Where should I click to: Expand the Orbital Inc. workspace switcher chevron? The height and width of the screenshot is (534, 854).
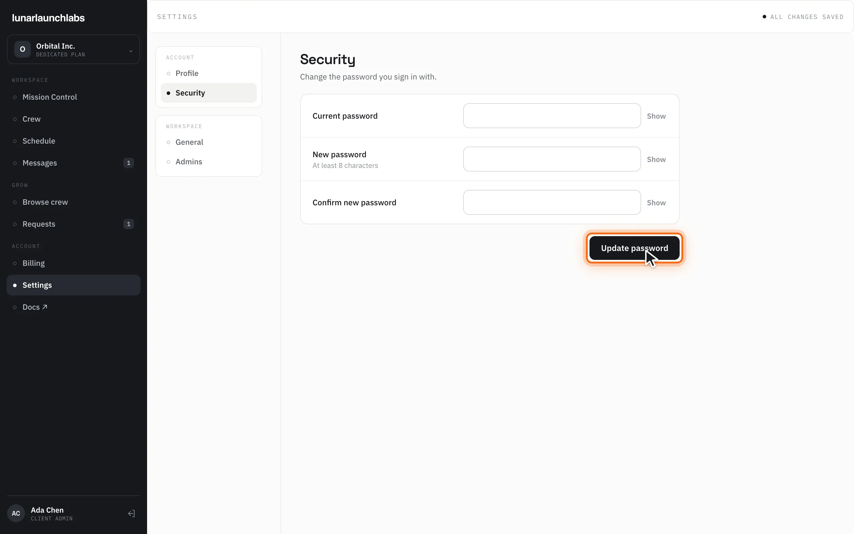(131, 51)
